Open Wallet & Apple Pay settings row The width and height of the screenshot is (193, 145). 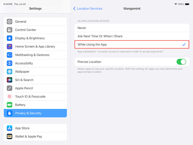click(35, 137)
